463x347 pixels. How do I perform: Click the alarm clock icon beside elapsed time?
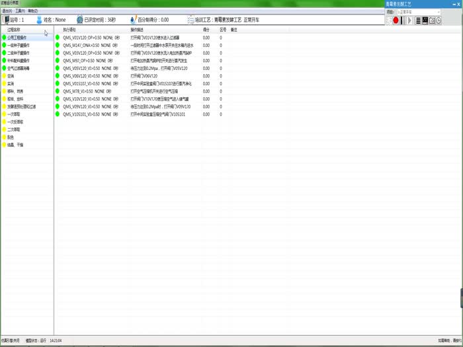point(79,20)
